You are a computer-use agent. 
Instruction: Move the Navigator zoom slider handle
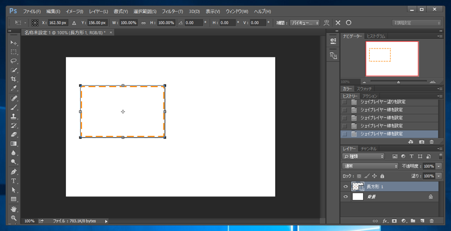click(x=399, y=82)
